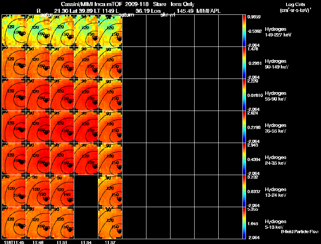321x244 pixels.
Task: Click the 'Lat 39.89' header value
Action: 81,11
